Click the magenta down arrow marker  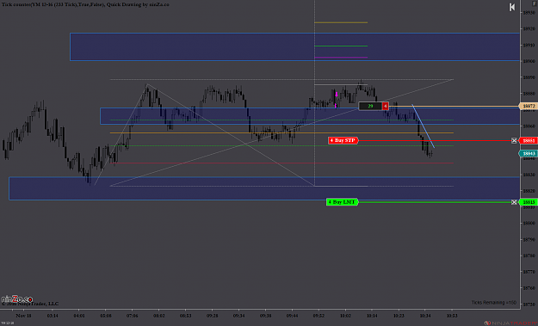337,94
